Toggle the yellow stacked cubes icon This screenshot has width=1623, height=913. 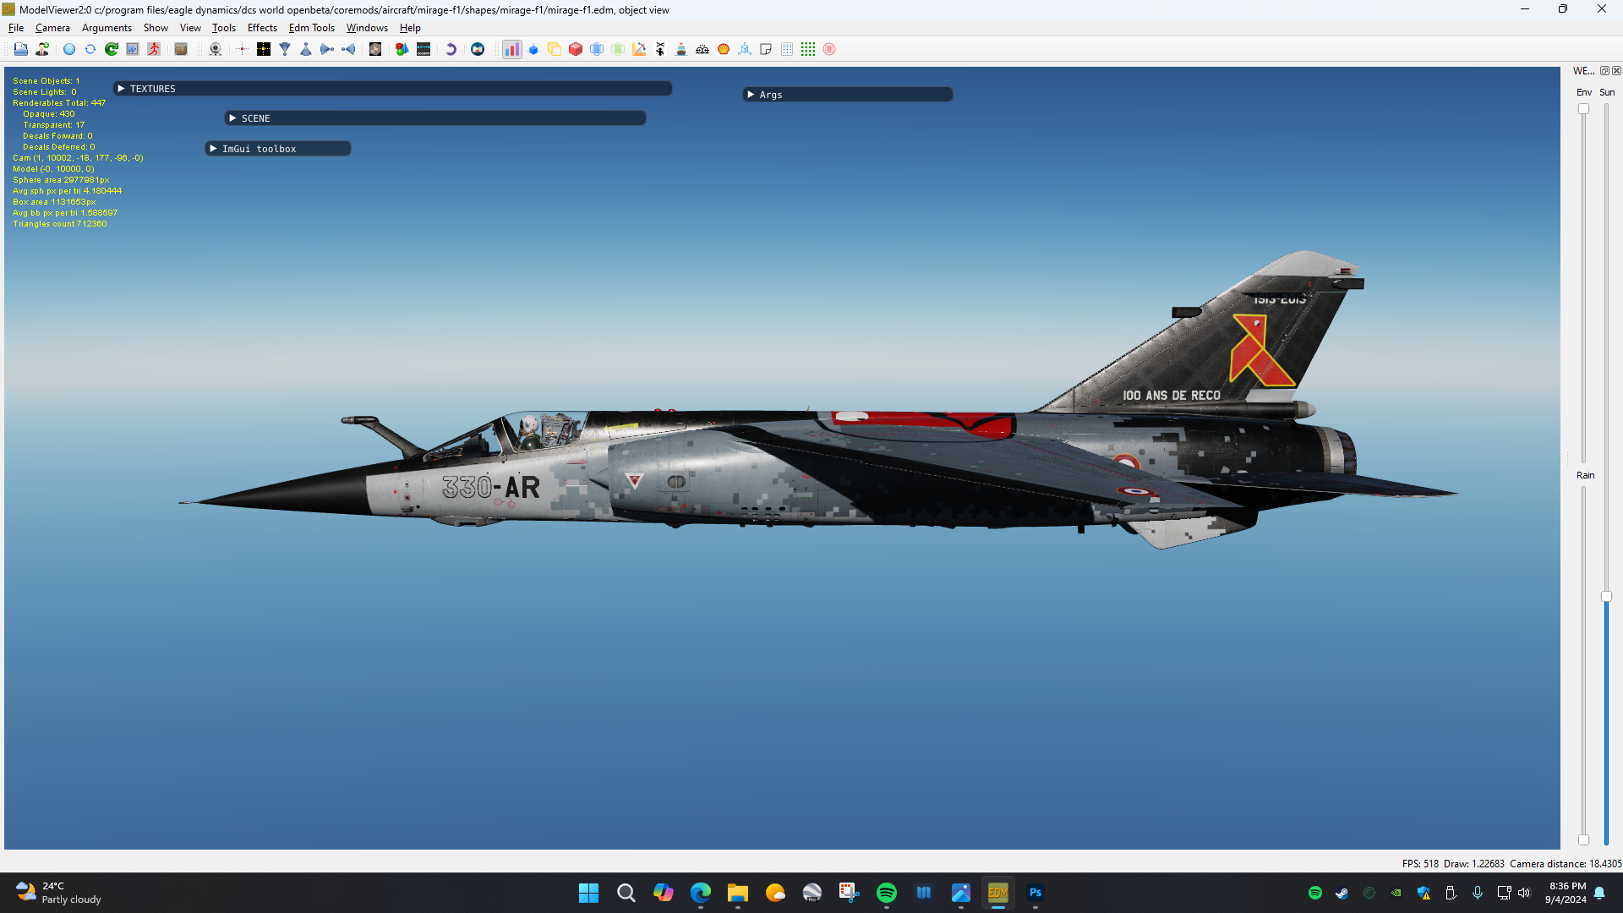click(x=555, y=49)
